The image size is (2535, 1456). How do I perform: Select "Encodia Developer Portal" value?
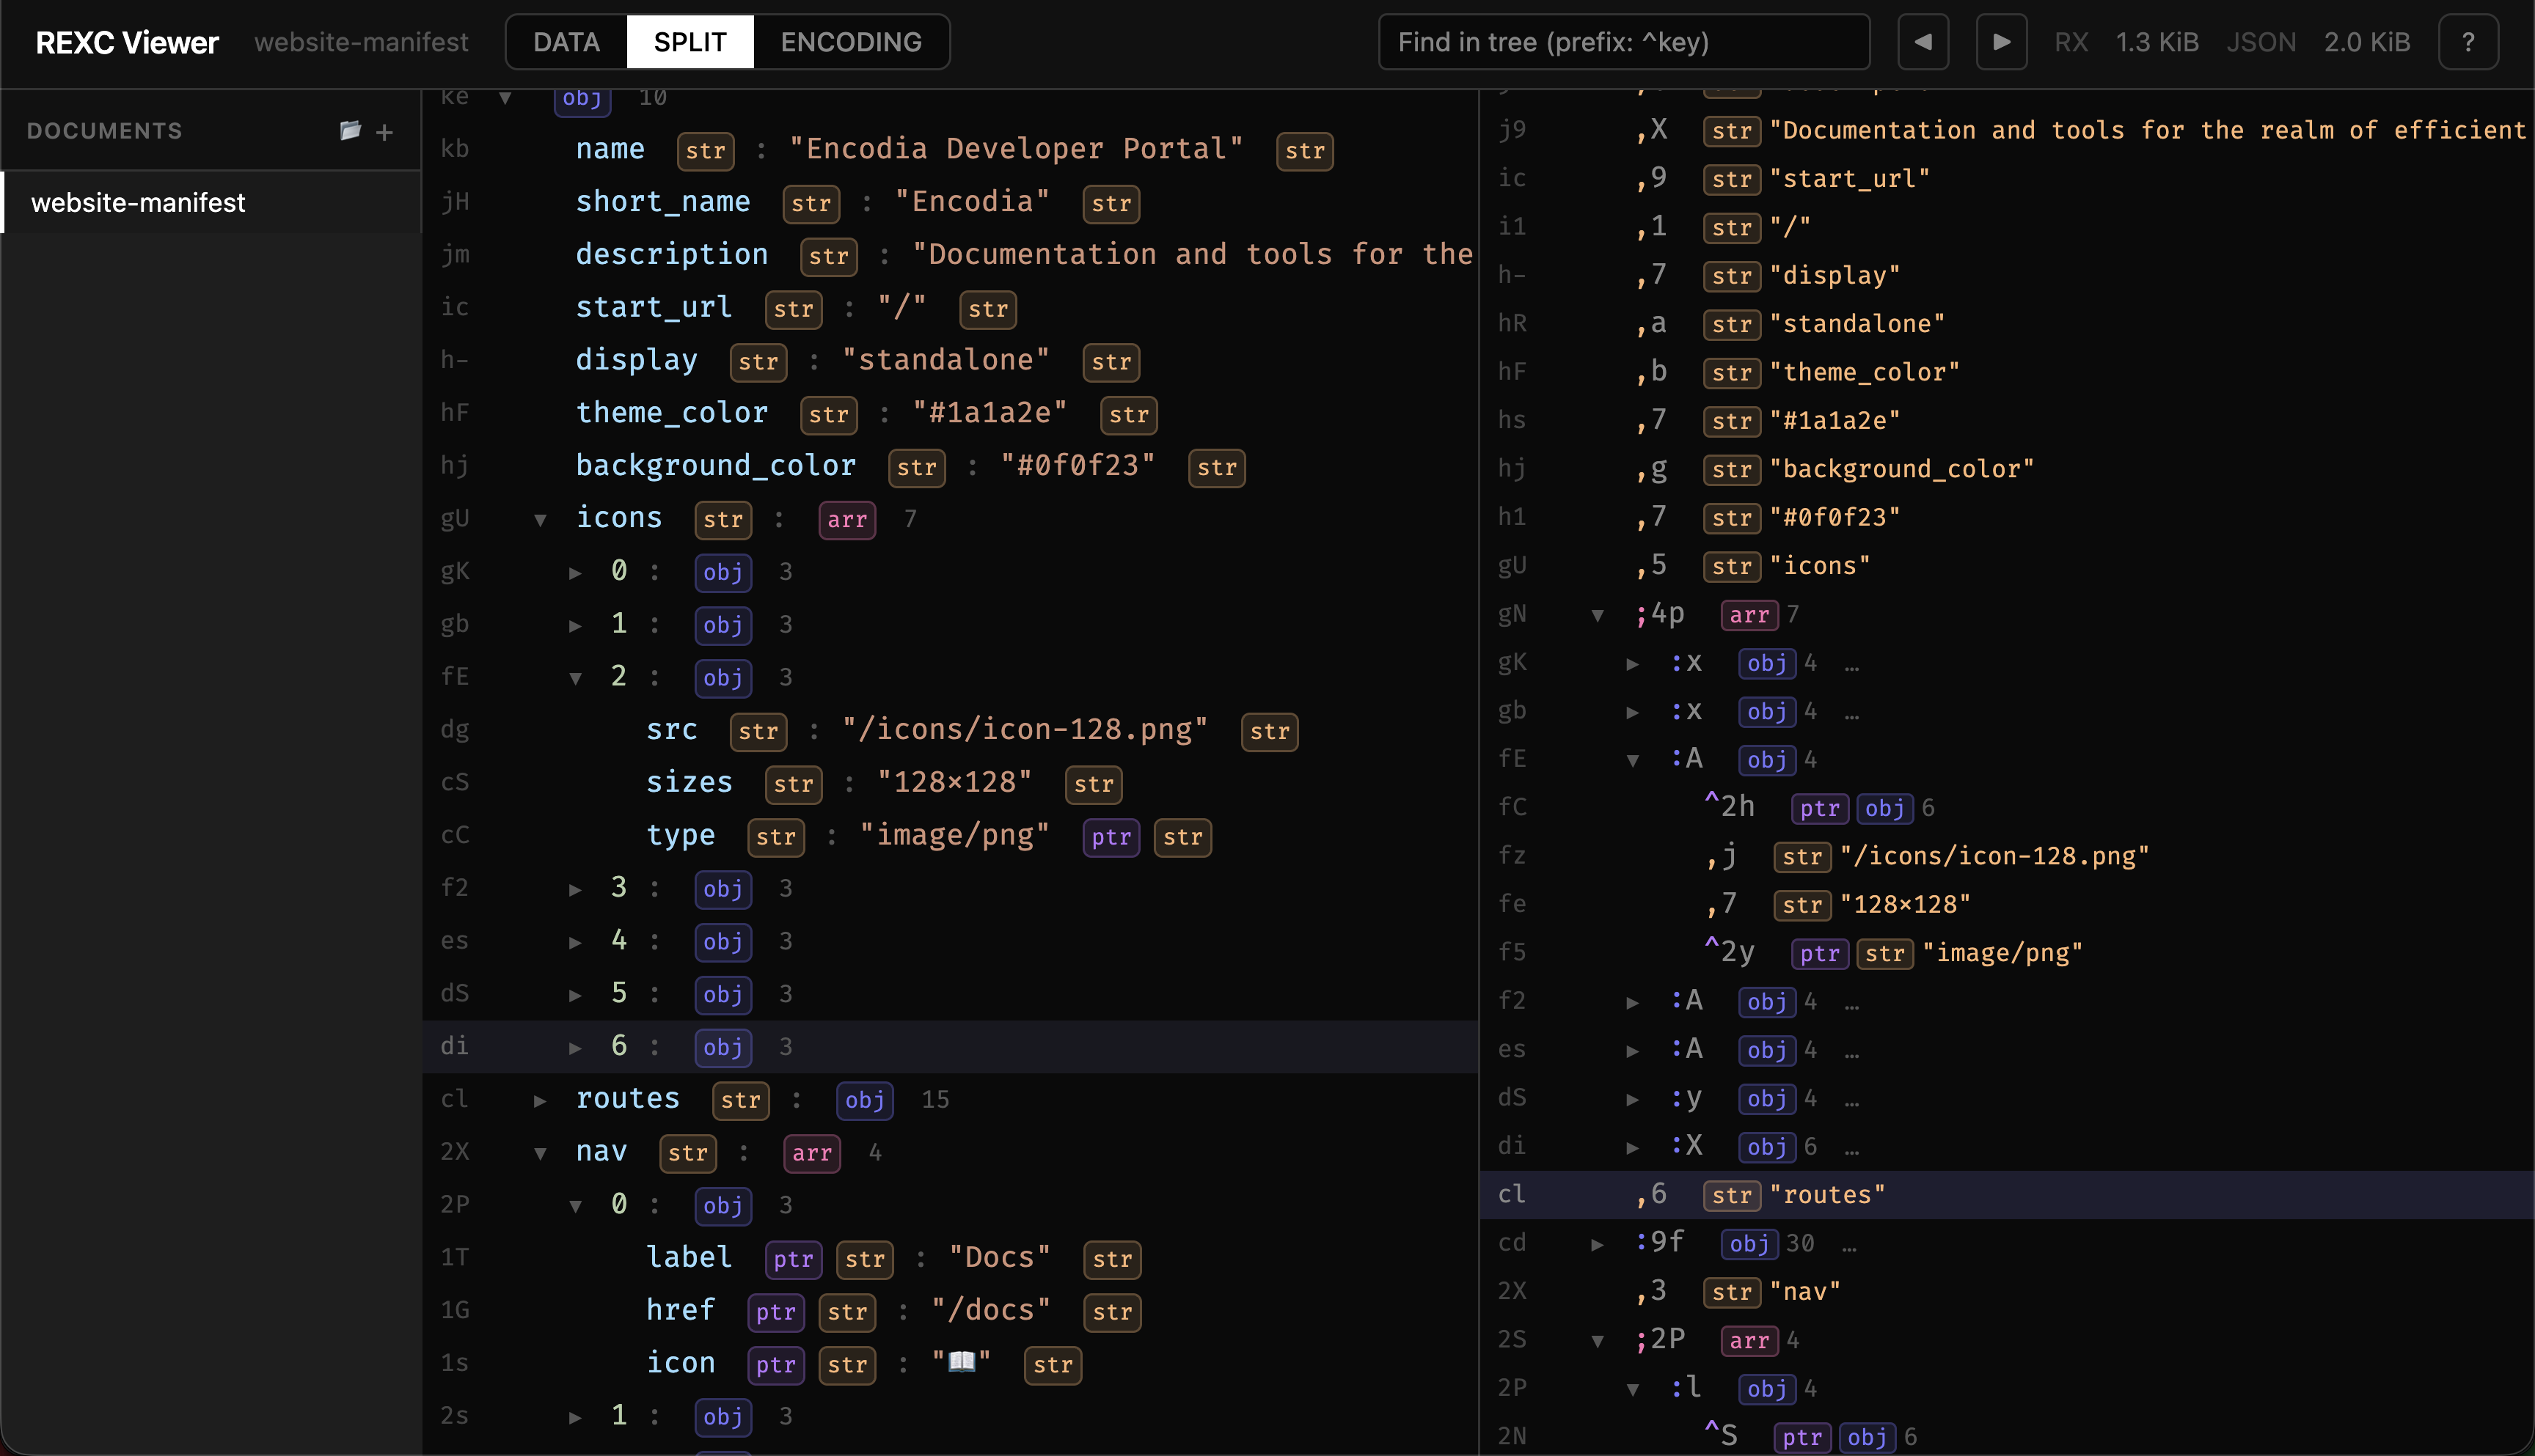pos(1015,149)
